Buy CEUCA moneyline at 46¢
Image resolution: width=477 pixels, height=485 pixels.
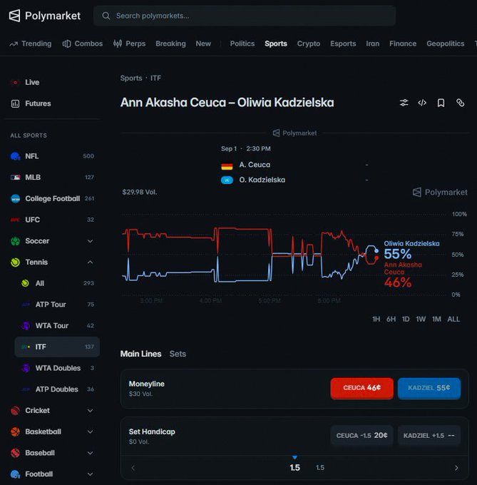pos(362,388)
